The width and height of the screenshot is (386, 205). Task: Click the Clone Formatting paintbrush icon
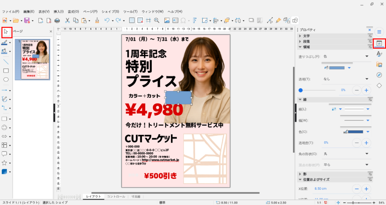click(x=97, y=20)
